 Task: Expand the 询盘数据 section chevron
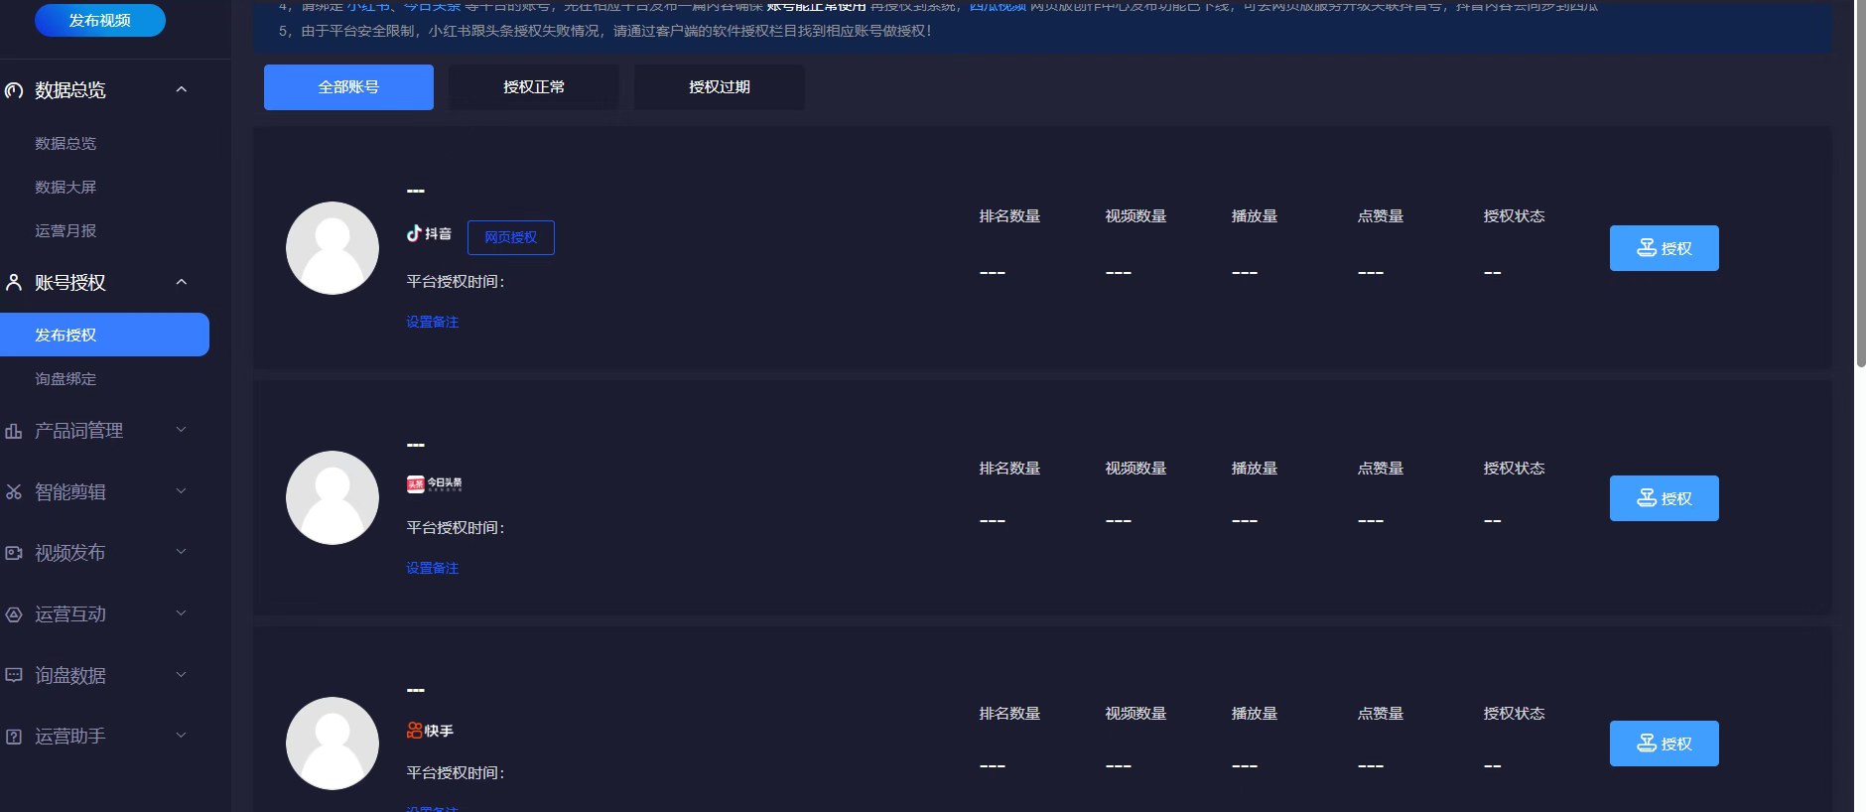pyautogui.click(x=182, y=675)
